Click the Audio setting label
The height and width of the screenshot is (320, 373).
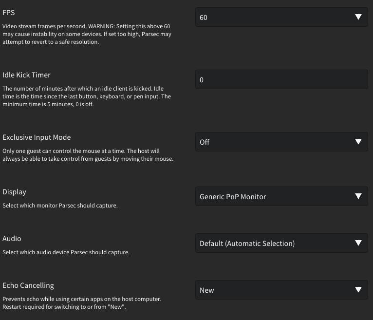point(12,238)
